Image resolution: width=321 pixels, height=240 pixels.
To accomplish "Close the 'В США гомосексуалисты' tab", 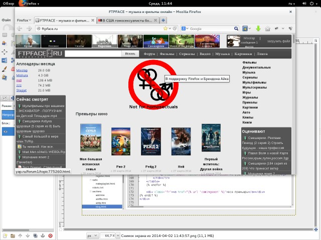I will pyautogui.click(x=155, y=20).
